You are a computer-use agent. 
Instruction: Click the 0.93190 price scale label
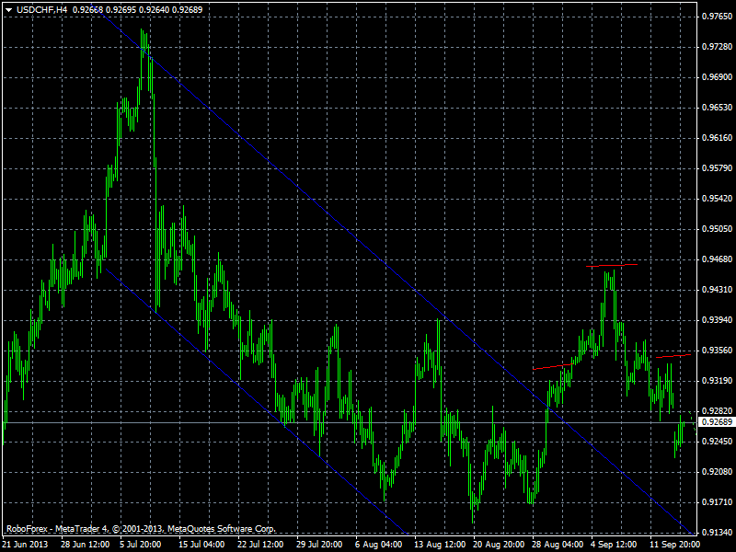coord(717,381)
